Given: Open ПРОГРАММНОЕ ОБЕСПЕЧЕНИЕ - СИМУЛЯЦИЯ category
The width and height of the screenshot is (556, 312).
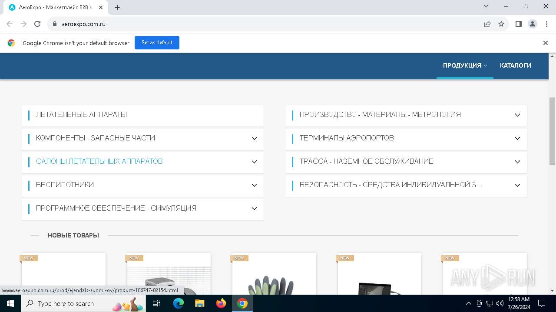Looking at the screenshot, I should coord(116,208).
